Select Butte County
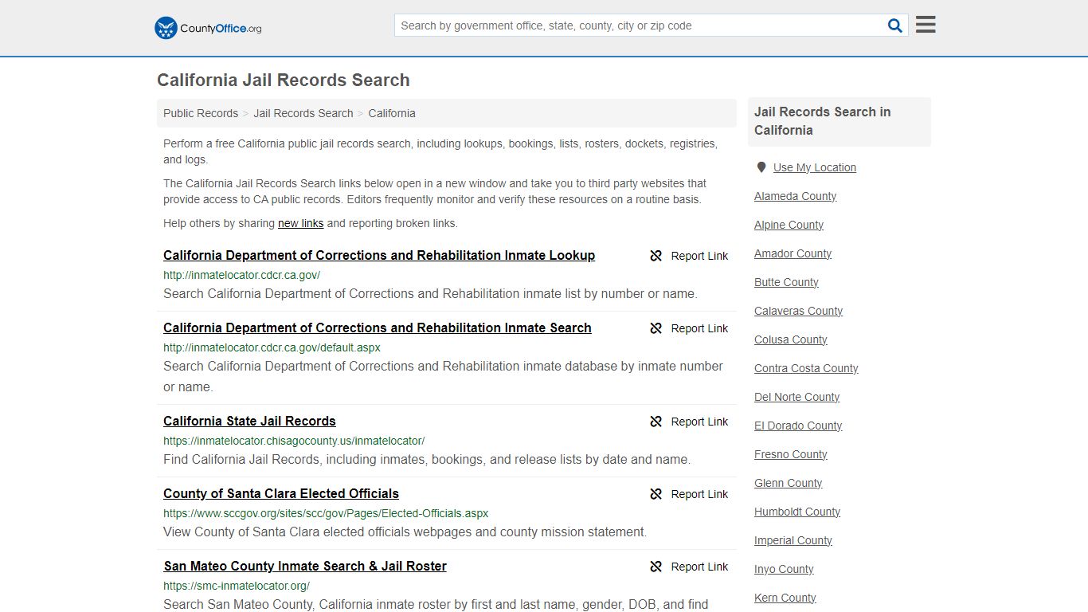Viewport: 1088px width, 612px height. pos(787,282)
